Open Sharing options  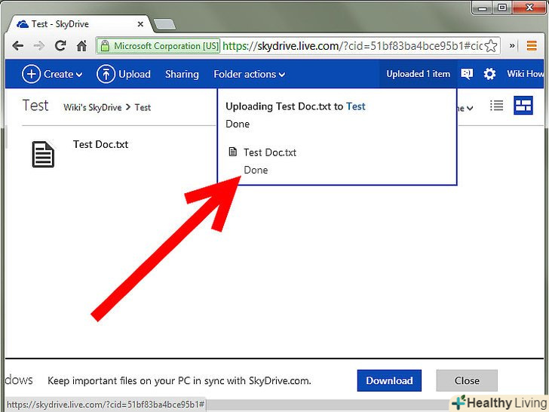click(182, 74)
